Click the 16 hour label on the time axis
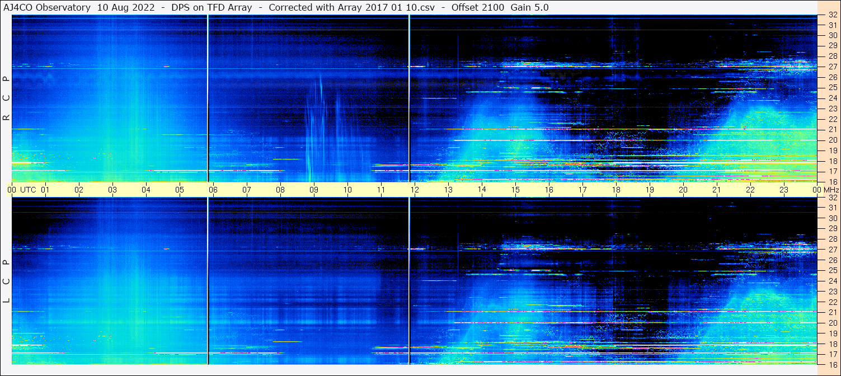841x376 pixels. pyautogui.click(x=549, y=190)
